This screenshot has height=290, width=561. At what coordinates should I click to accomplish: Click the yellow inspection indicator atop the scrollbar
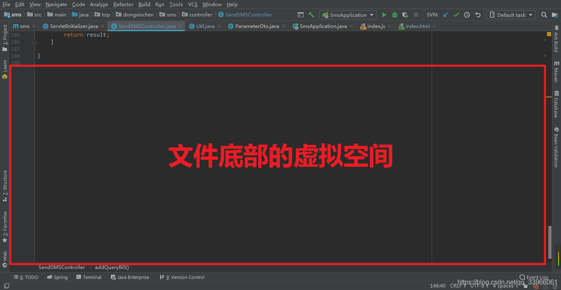[549, 34]
